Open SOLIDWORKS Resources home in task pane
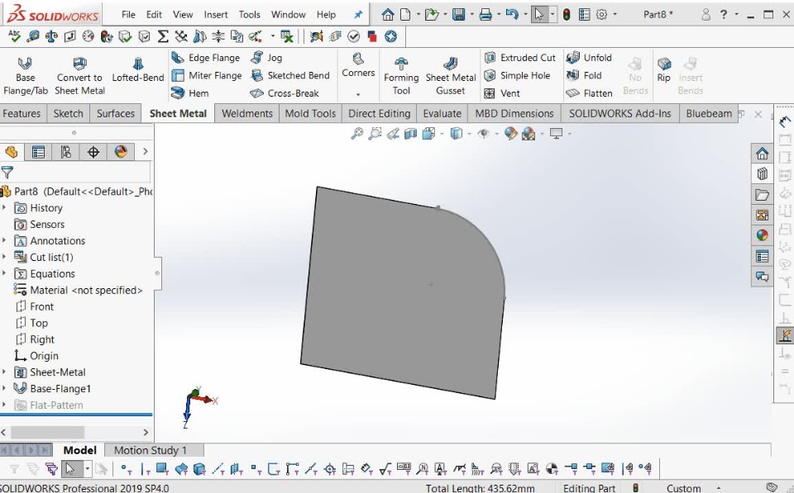 762,154
